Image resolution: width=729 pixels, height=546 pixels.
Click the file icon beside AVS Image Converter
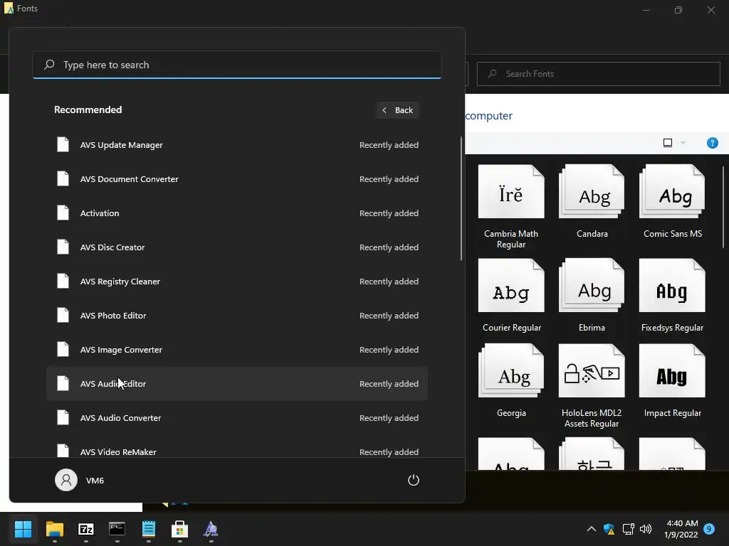pyautogui.click(x=63, y=349)
